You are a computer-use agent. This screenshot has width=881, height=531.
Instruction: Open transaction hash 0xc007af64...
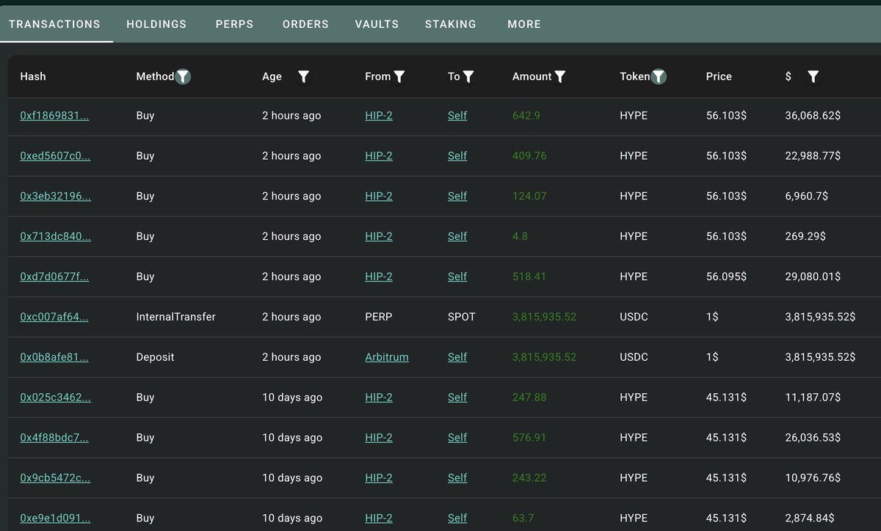pyautogui.click(x=54, y=318)
